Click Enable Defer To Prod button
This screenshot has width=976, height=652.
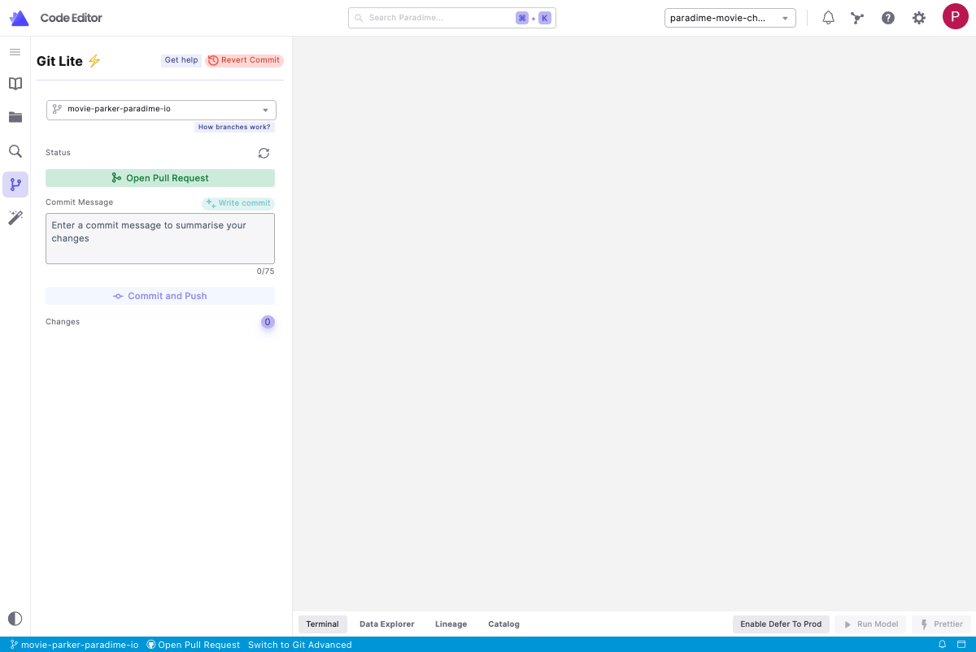pos(781,624)
